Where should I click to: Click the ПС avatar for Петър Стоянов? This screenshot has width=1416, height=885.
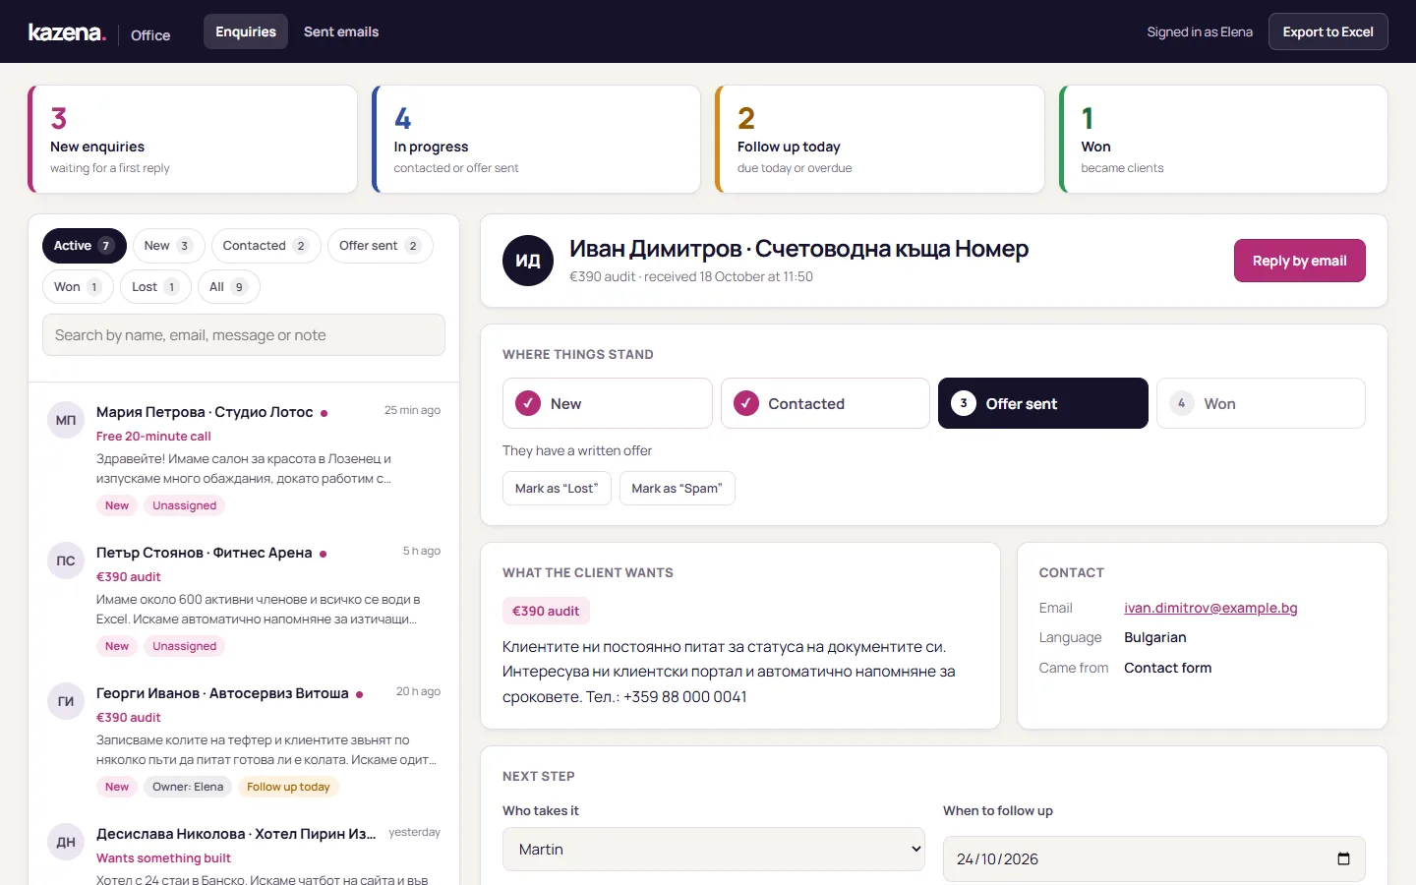tap(66, 560)
